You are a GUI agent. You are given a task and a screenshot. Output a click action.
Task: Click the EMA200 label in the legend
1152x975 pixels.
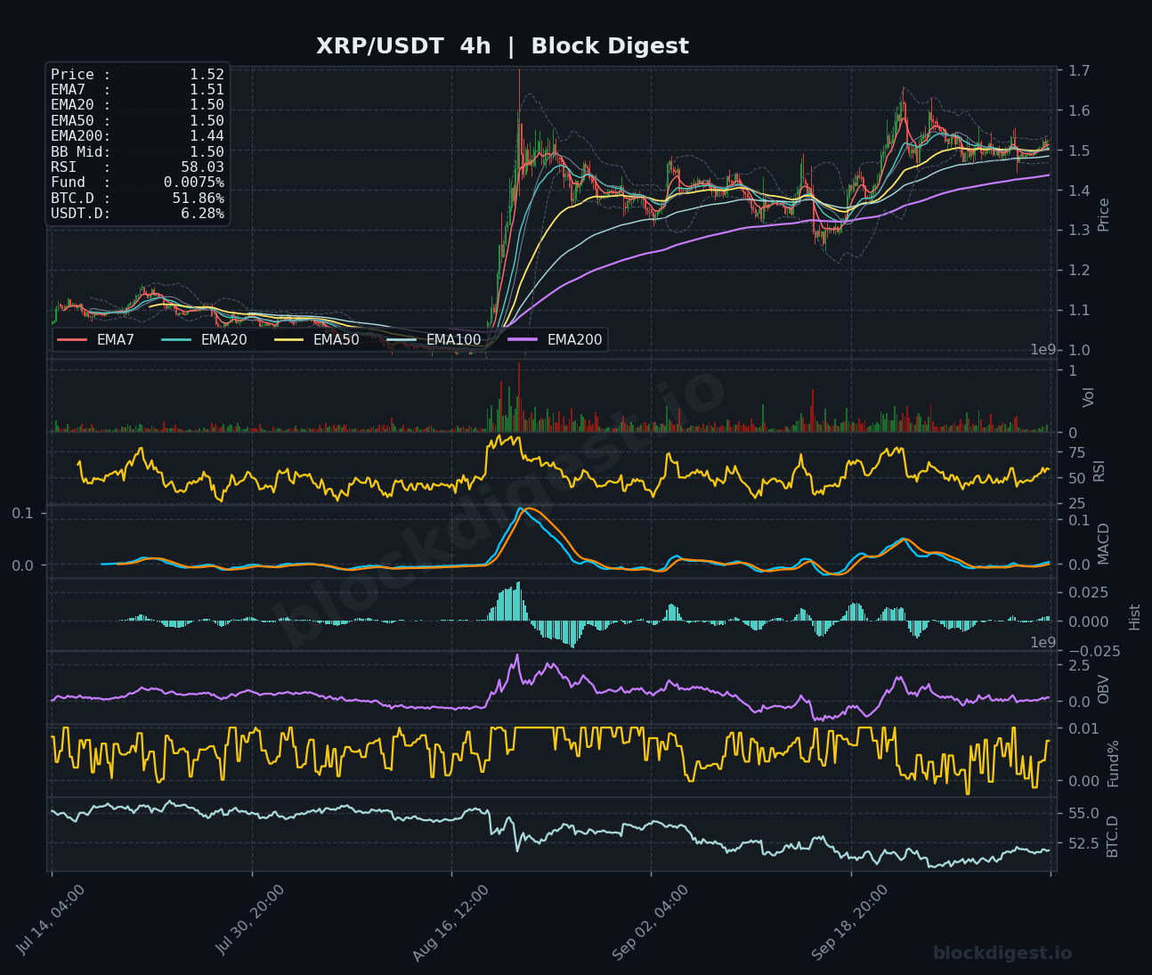(x=574, y=339)
